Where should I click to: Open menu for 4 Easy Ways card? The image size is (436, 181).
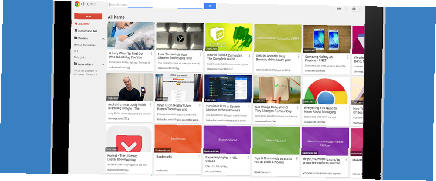tap(152, 54)
